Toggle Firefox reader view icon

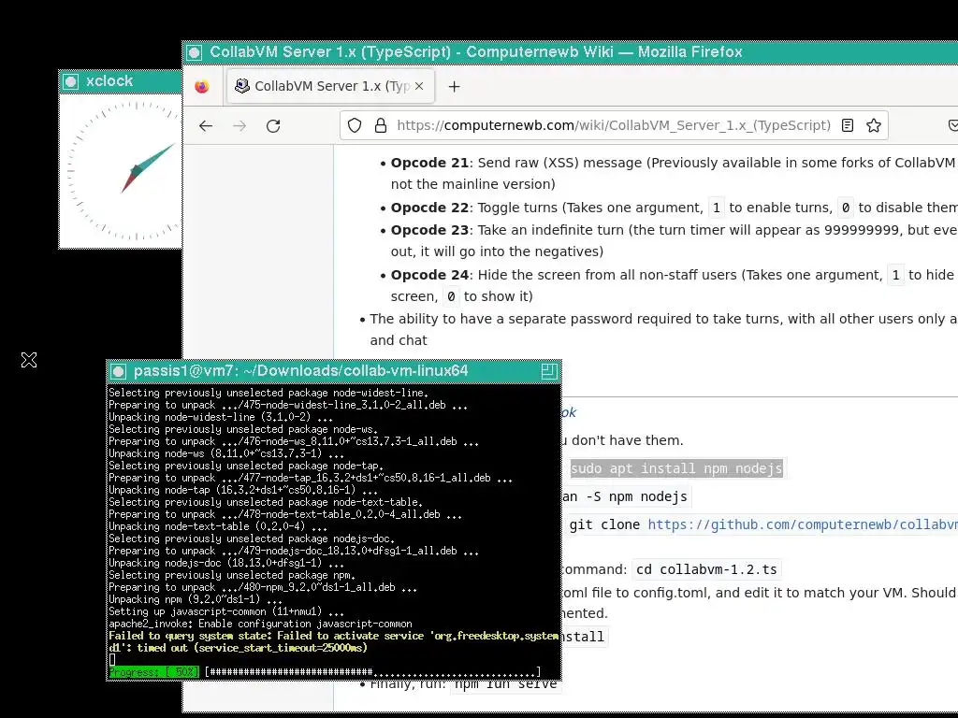pos(848,126)
